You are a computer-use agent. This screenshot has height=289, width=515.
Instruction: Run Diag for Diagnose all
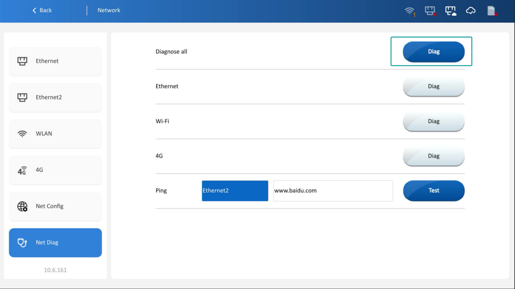click(x=434, y=52)
